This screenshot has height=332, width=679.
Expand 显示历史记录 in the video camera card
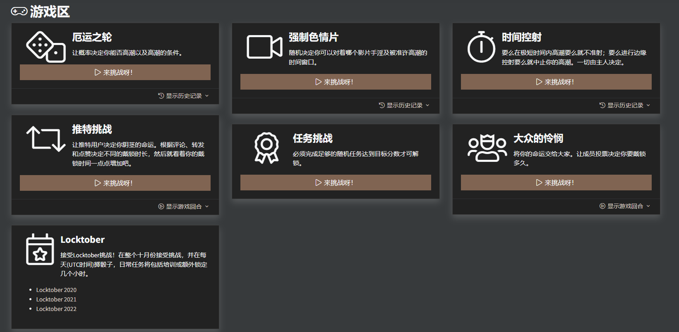[x=404, y=105]
